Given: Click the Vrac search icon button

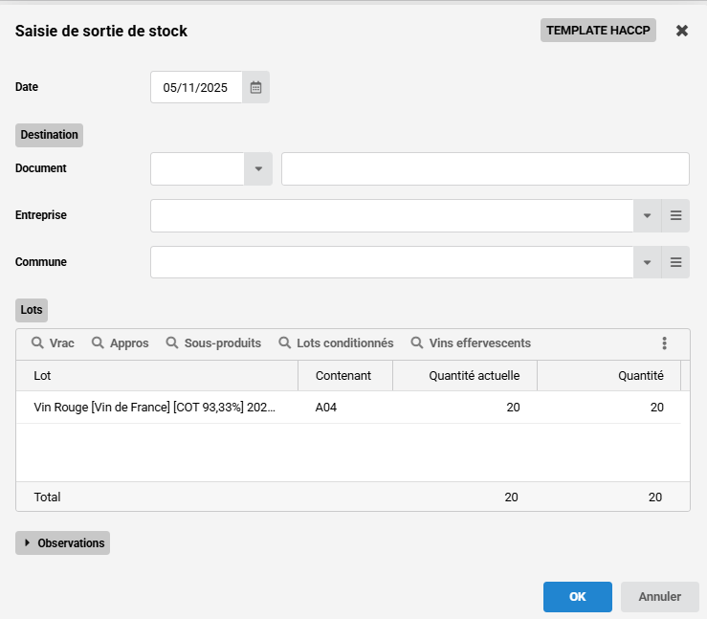Looking at the screenshot, I should (x=53, y=343).
